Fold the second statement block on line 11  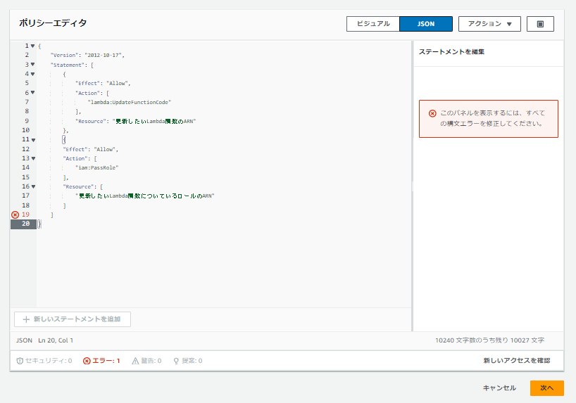tap(33, 140)
